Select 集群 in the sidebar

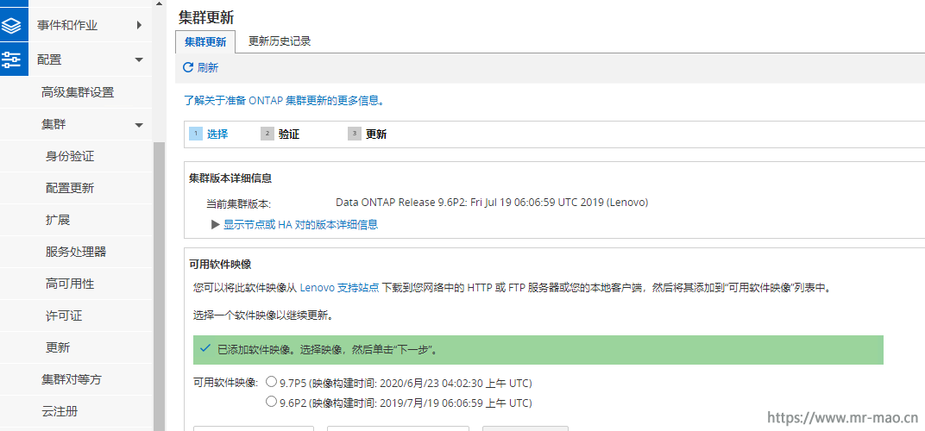53,125
